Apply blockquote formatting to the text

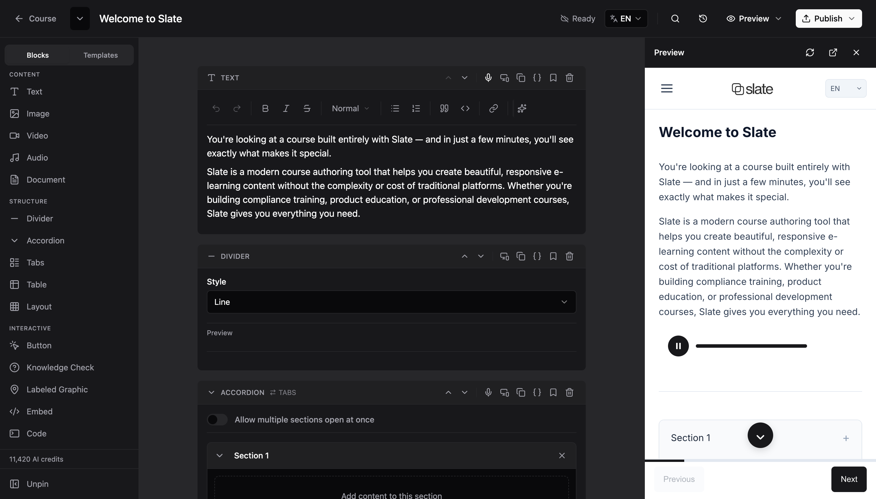tap(444, 108)
